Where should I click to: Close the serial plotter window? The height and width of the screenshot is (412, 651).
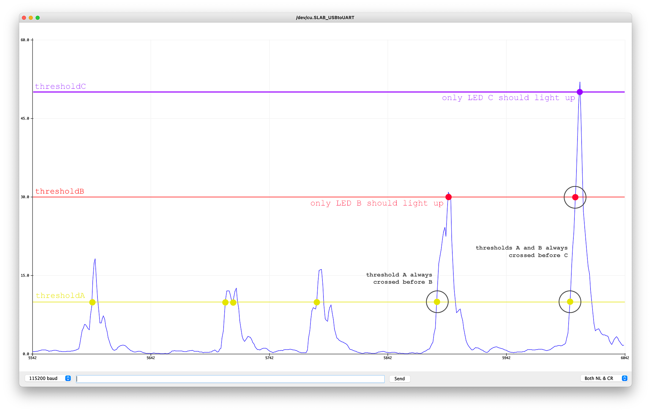coord(24,18)
